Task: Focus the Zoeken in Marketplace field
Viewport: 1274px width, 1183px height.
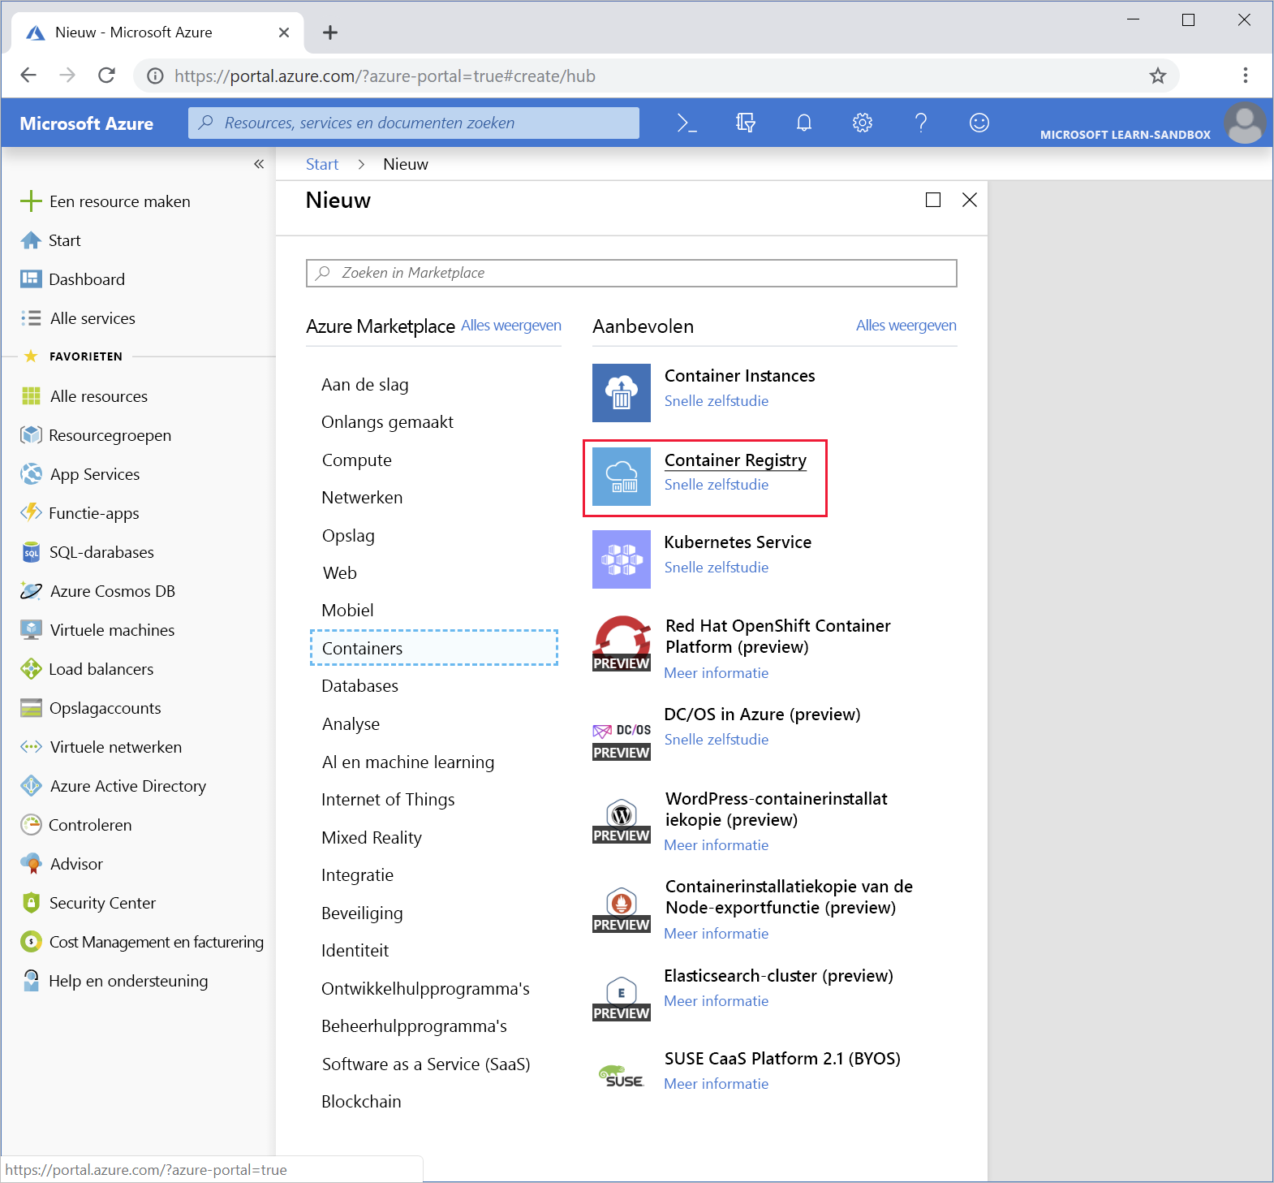Action: [x=631, y=273]
